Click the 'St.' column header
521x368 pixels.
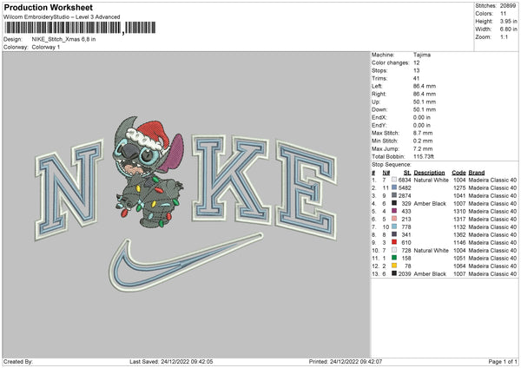click(x=407, y=173)
